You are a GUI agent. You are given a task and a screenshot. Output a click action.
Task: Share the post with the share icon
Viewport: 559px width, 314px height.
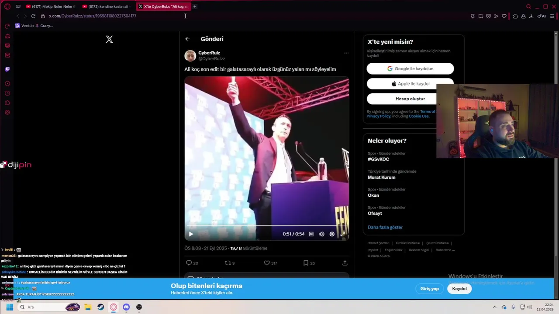[x=345, y=263]
